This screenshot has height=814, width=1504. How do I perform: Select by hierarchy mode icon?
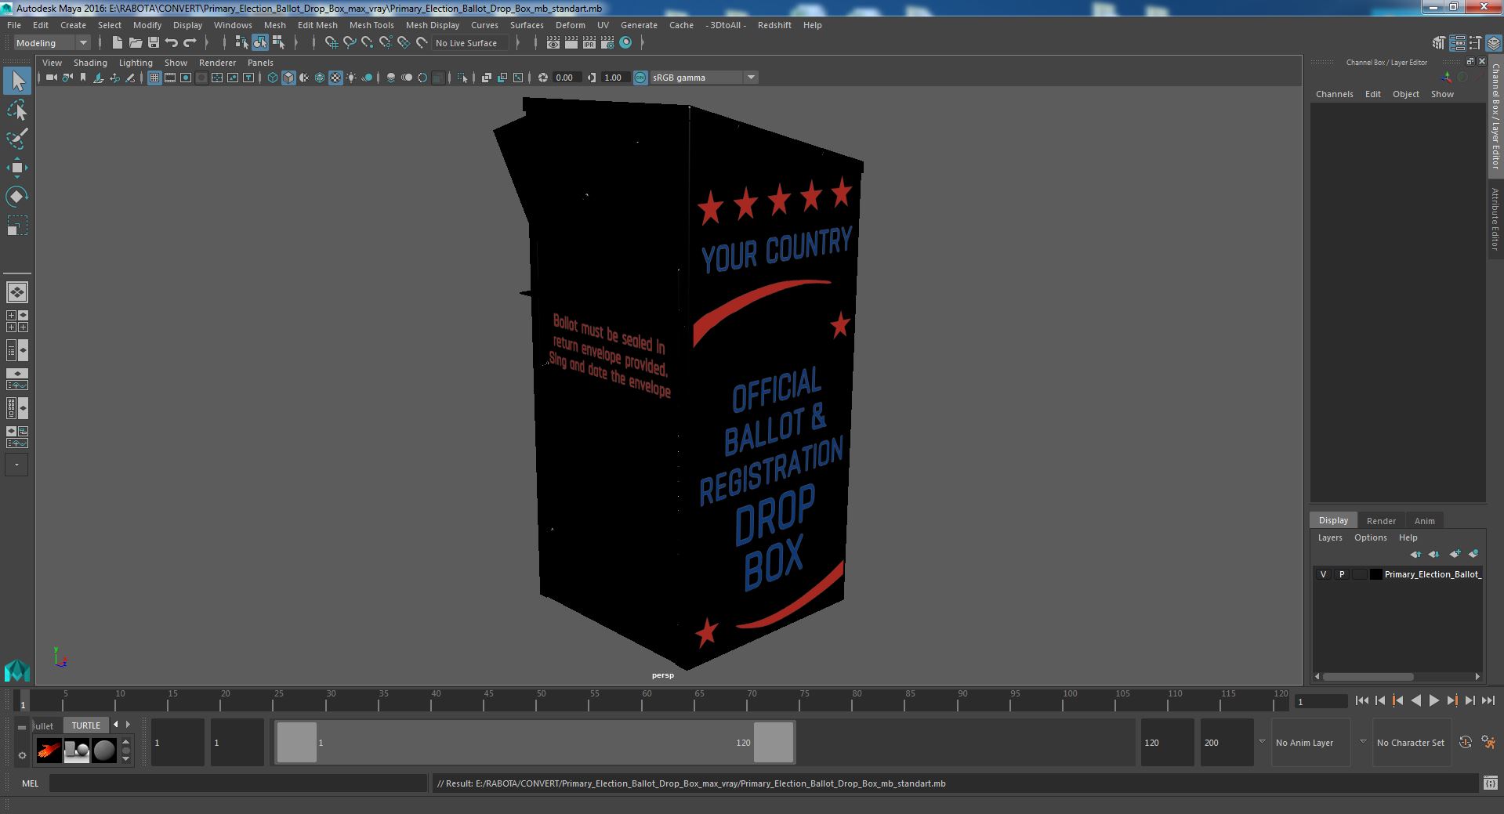point(241,43)
